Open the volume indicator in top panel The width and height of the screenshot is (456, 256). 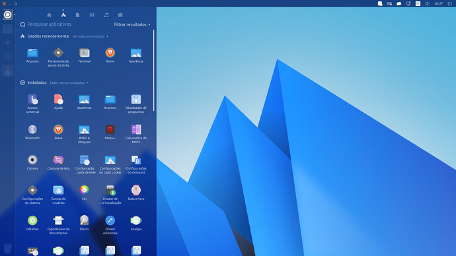point(427,3)
